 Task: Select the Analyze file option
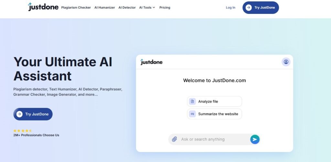click(215, 101)
